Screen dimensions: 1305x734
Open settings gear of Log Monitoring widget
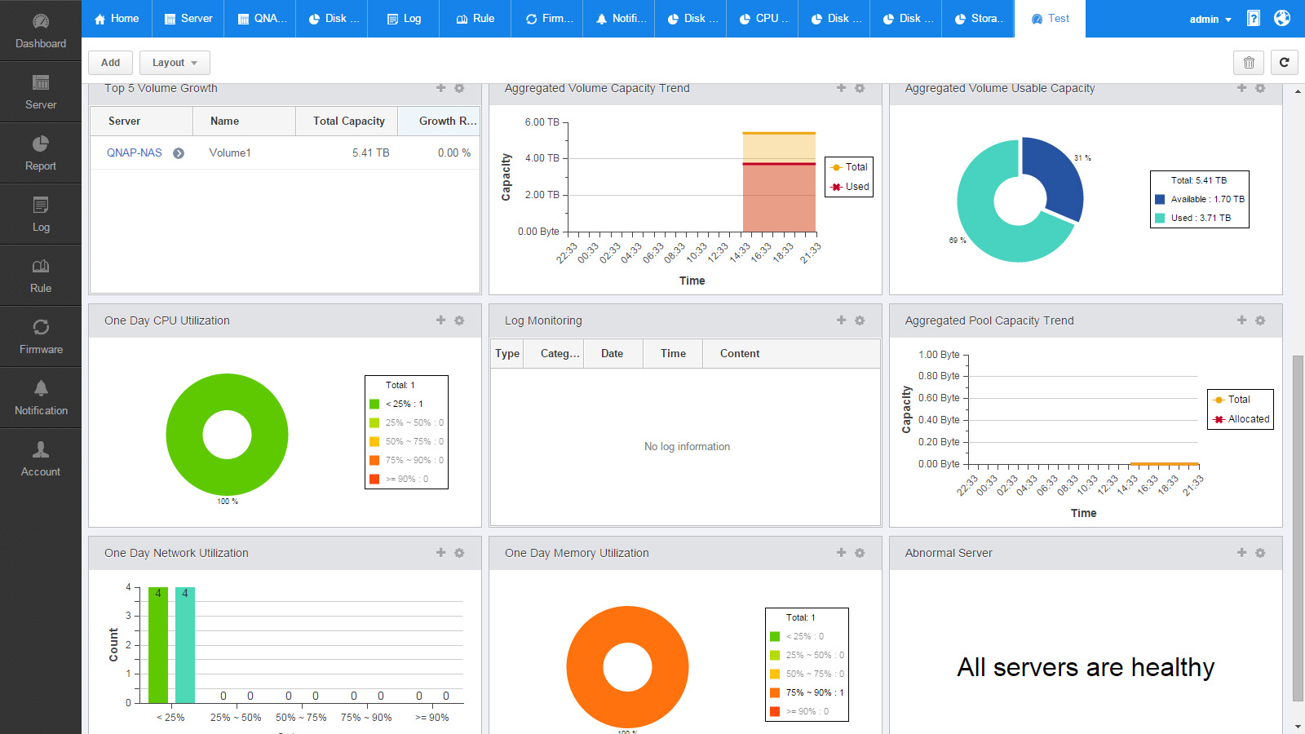(x=860, y=321)
